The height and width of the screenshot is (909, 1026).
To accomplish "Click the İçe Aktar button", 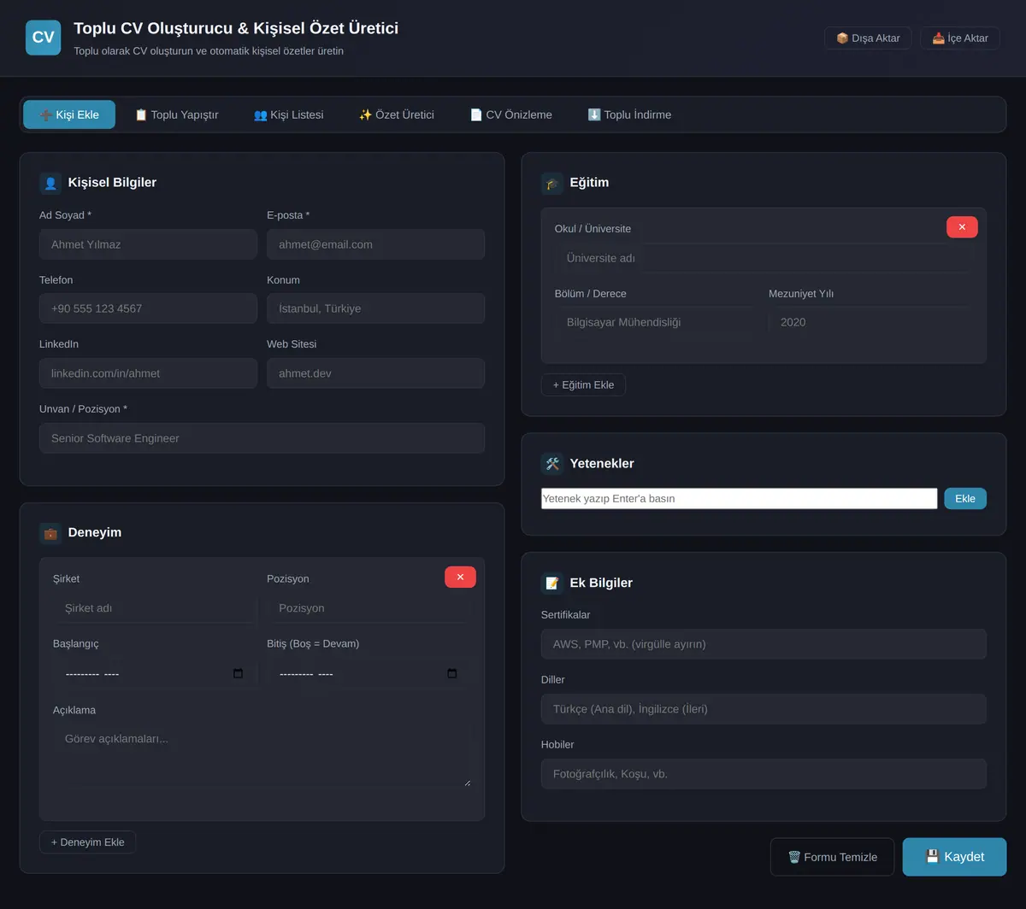I will click(960, 38).
